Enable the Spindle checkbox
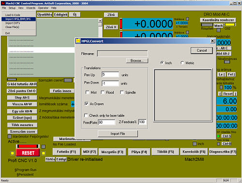The height and width of the screenshot is (183, 242). 122,92
